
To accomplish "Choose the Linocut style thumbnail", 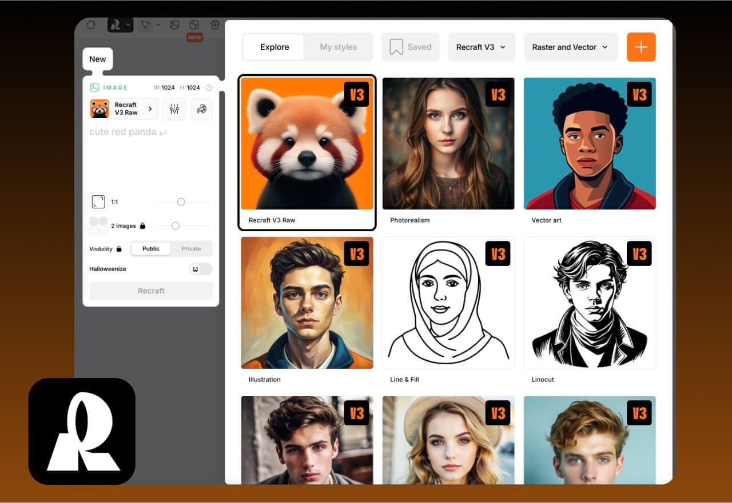I will coord(590,303).
